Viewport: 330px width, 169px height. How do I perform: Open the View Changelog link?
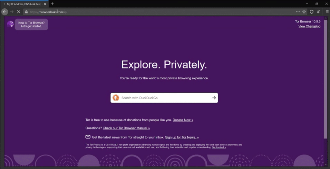tap(309, 26)
